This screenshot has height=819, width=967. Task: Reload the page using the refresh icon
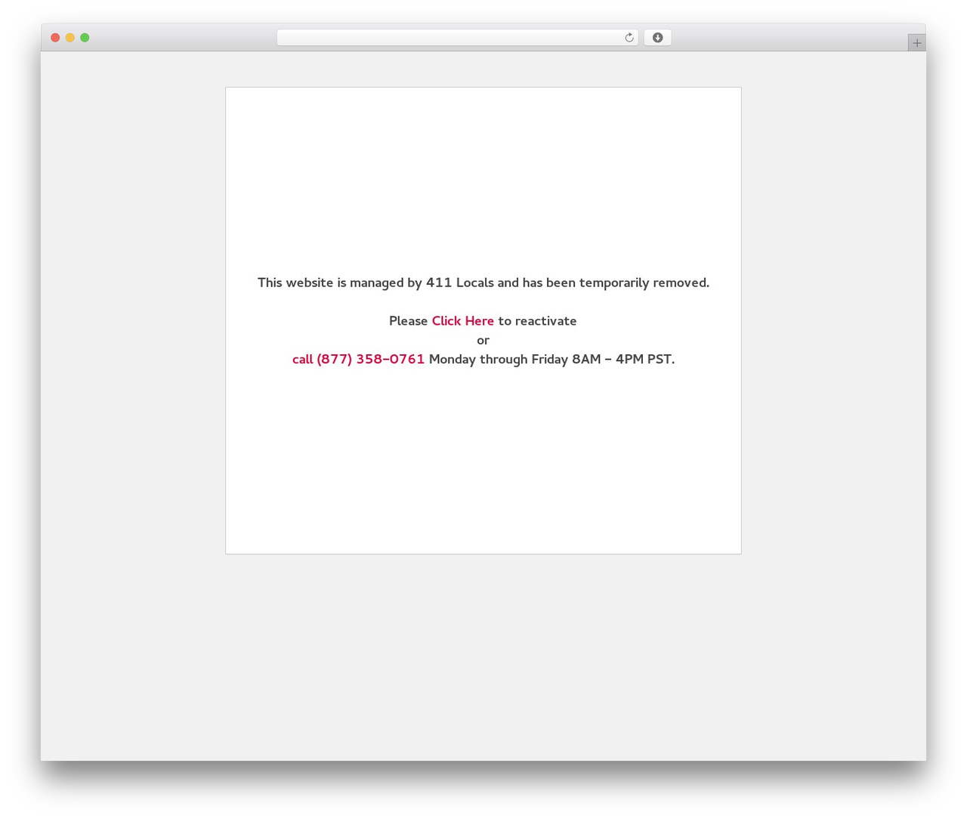[x=629, y=38]
